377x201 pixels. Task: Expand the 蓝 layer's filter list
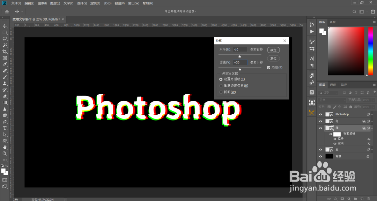tap(372, 149)
